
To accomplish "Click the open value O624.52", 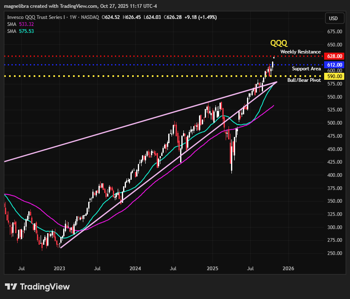I will tap(110, 17).
